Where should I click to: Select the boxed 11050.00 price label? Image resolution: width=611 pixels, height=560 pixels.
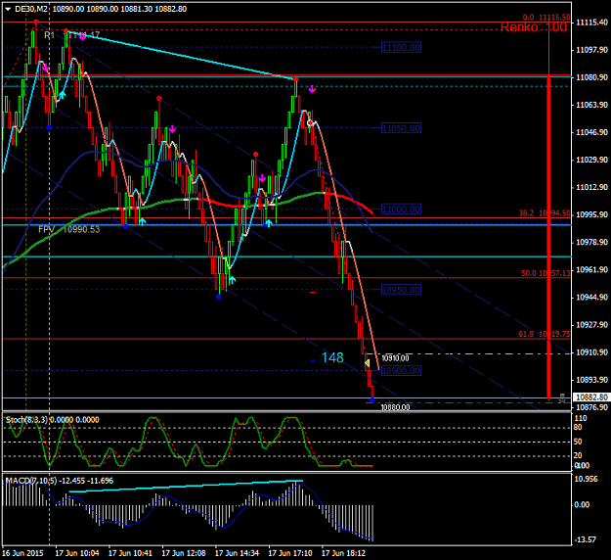[401, 128]
